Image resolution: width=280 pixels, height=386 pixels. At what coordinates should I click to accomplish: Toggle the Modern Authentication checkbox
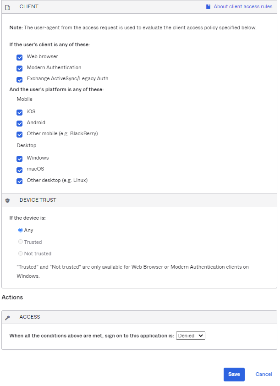pos(20,68)
